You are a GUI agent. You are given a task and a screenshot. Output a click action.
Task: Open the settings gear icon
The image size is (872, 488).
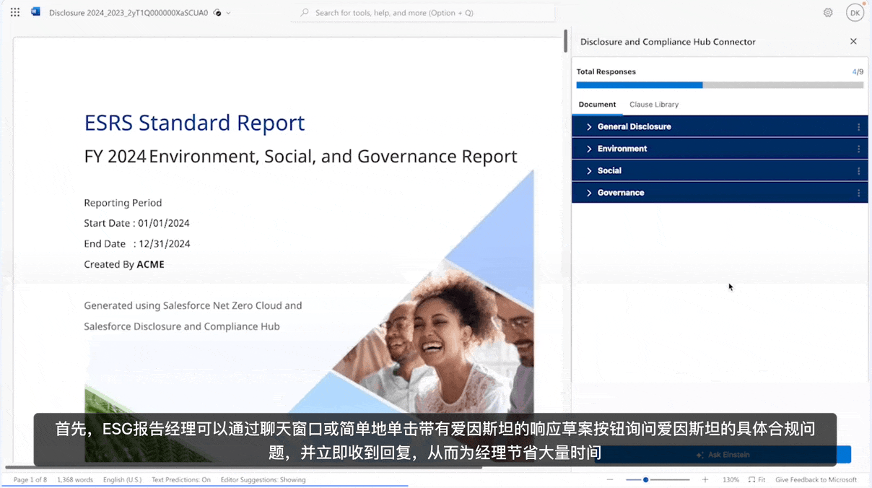click(x=828, y=12)
